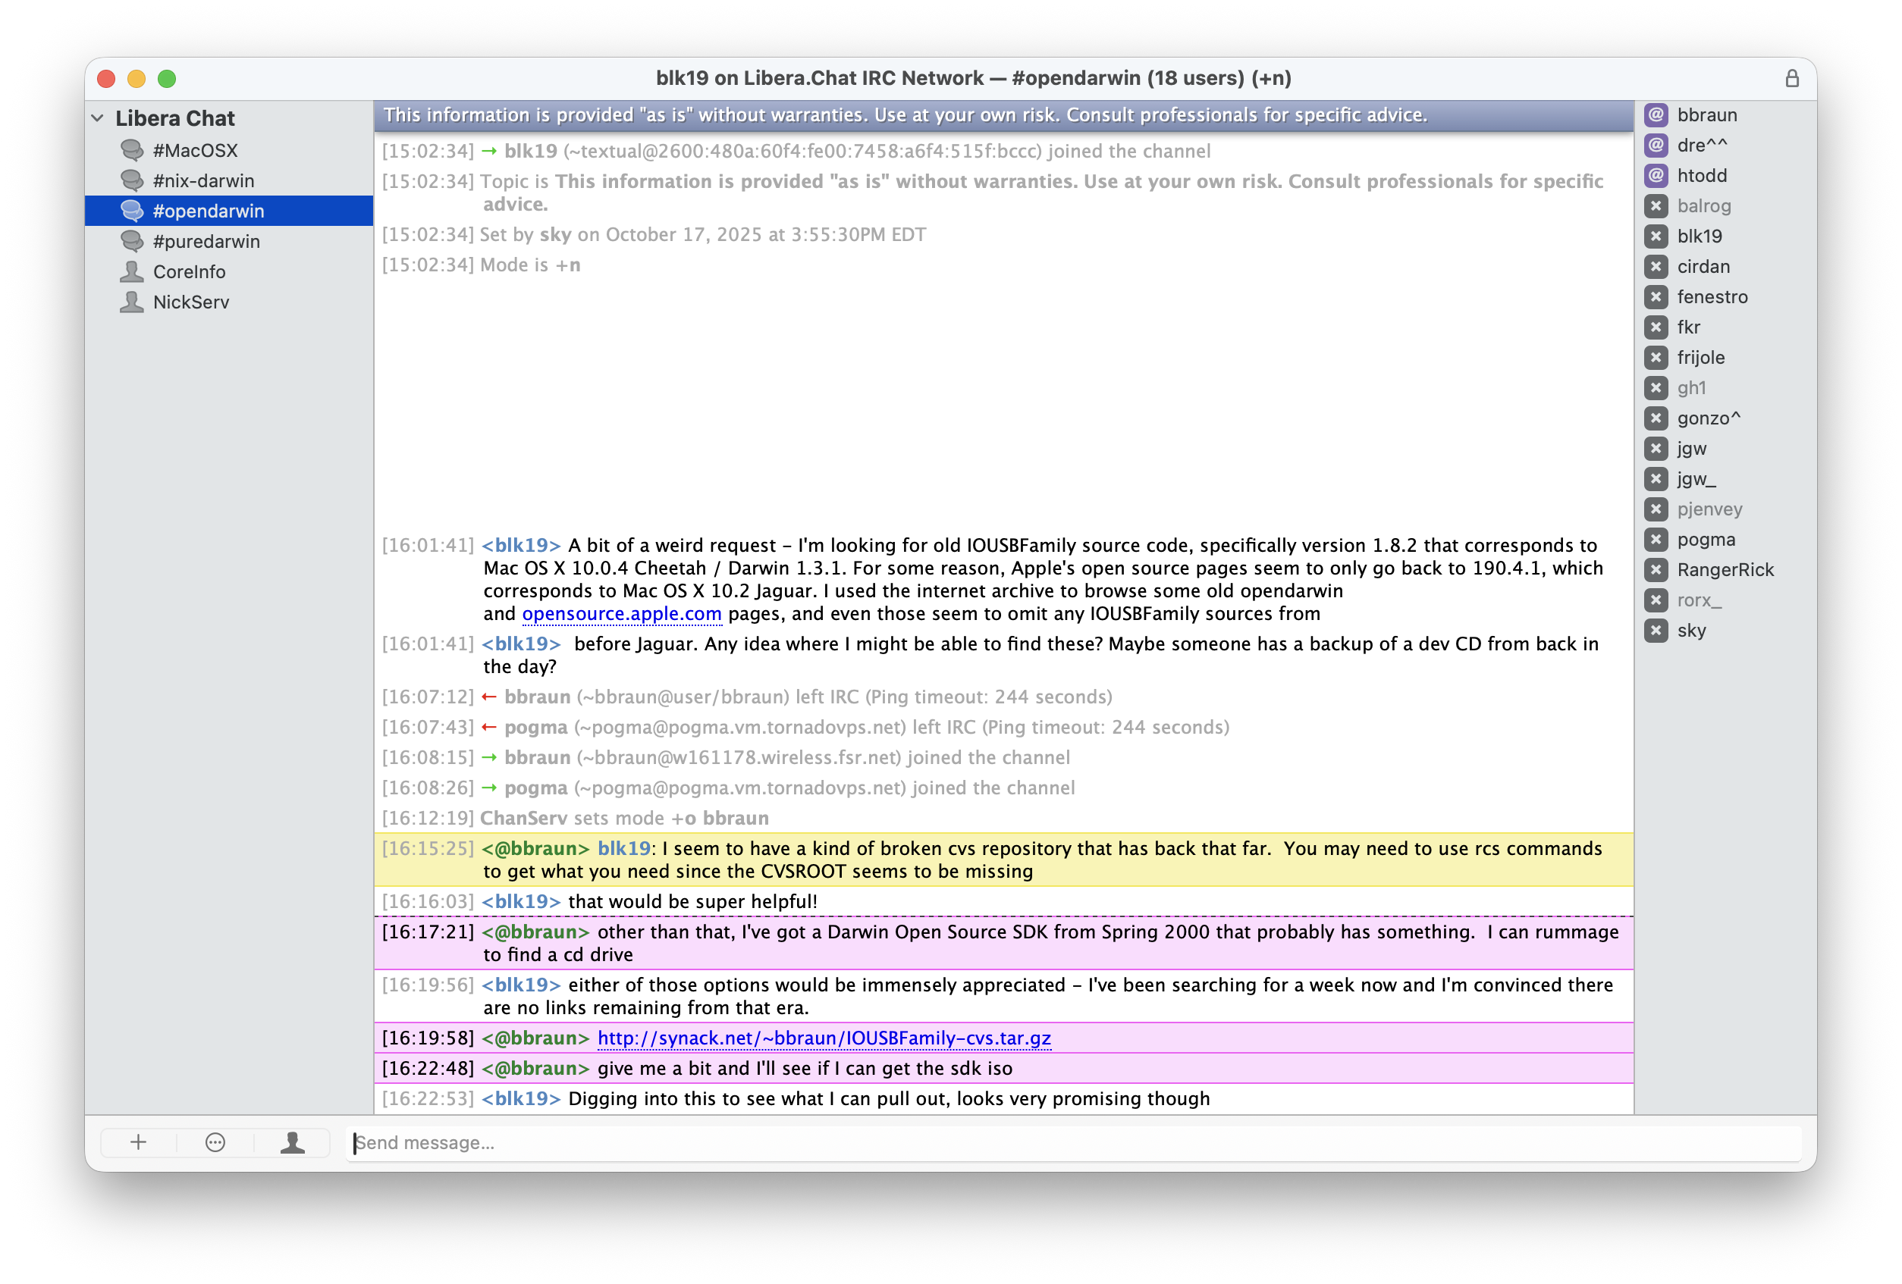Screen dimensions: 1902x1284
Task: Click the chat bubble icon beside #MacOSX
Action: point(133,149)
